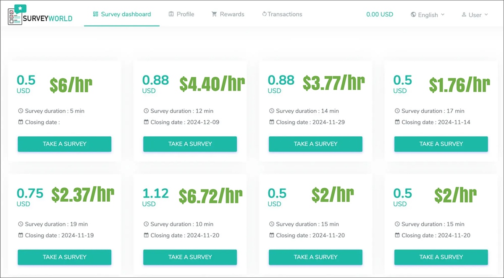Screen dimensions: 504x278
Task: Click empty 'Closing date :' on 5 min card
Action: point(42,122)
